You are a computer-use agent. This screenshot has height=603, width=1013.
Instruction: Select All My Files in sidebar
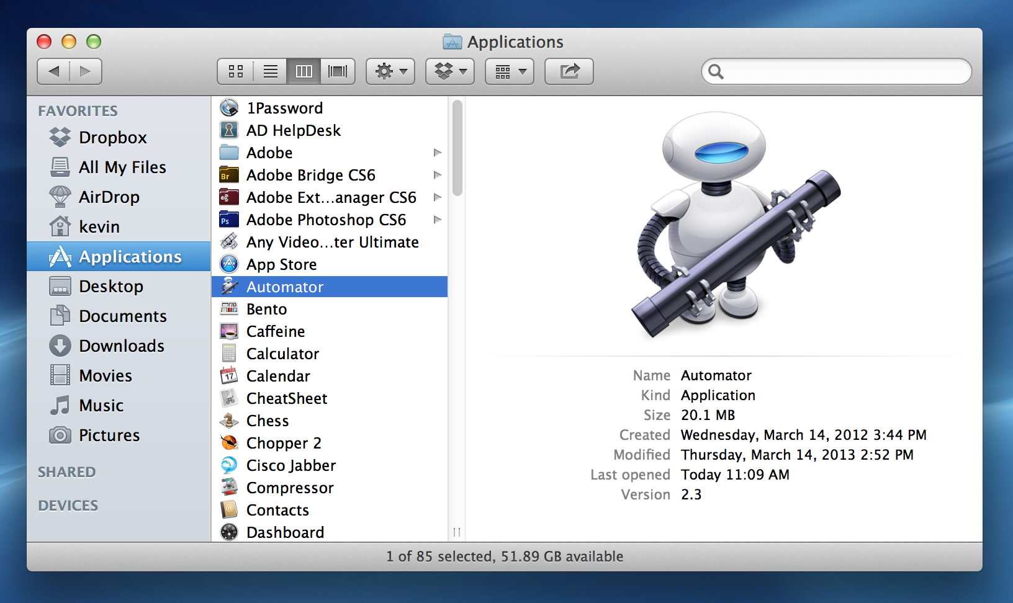(x=119, y=167)
